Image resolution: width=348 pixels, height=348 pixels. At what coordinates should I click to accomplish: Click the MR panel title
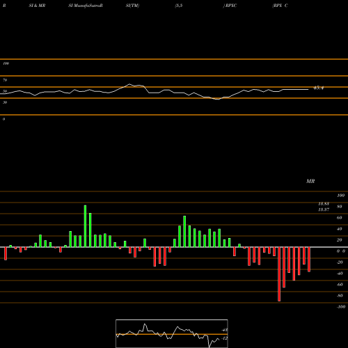tap(310, 181)
